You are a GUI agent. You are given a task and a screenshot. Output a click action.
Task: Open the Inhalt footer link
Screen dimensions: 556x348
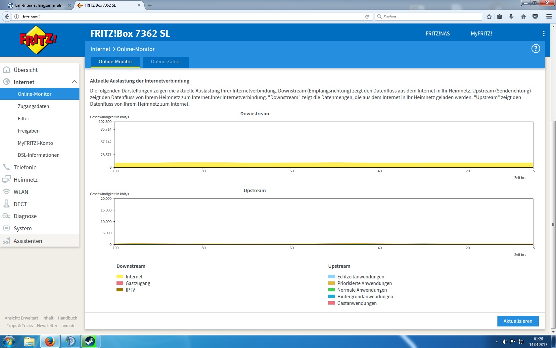[48, 318]
